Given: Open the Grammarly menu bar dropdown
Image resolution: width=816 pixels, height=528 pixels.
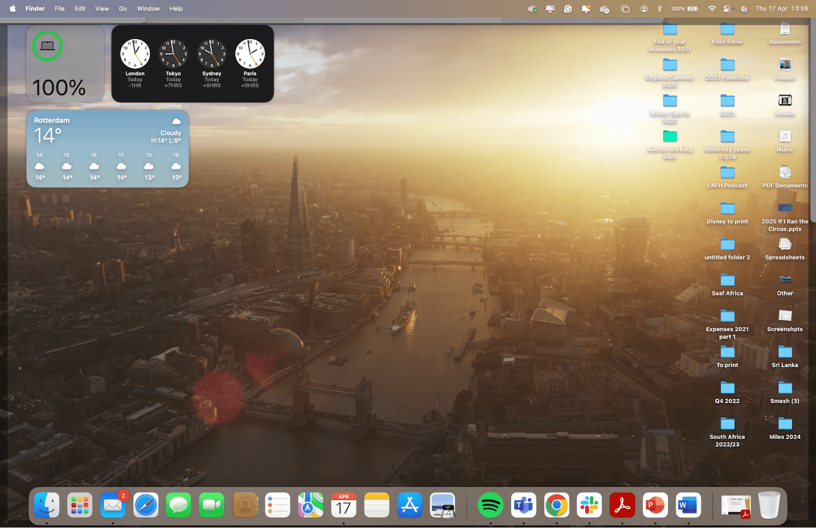Looking at the screenshot, I should [x=568, y=9].
